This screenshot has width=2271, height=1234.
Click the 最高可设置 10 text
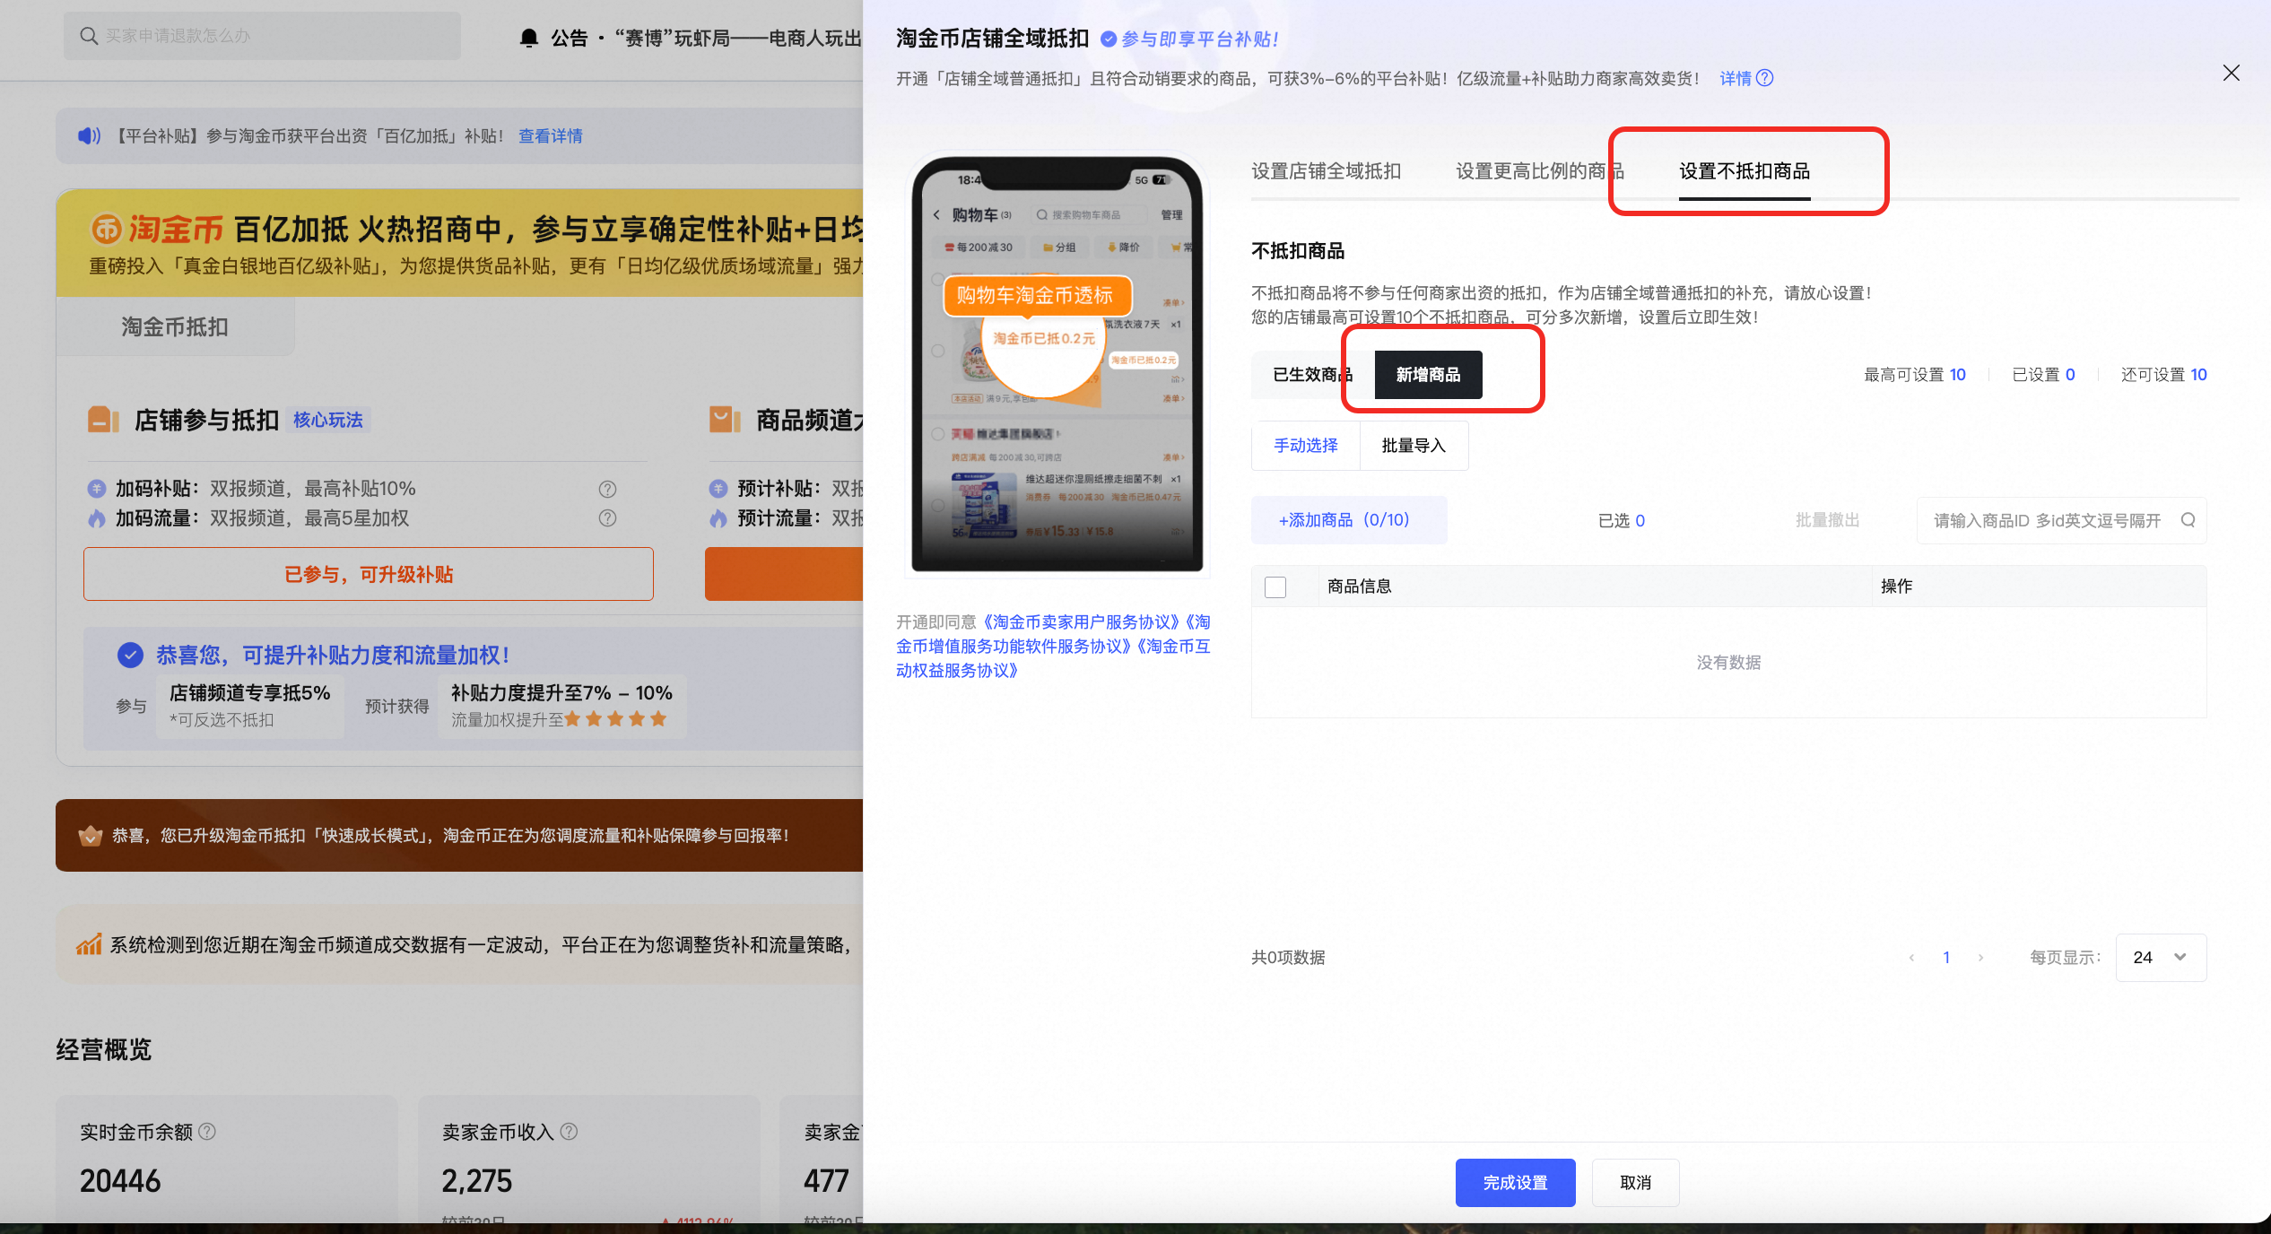tap(1914, 375)
